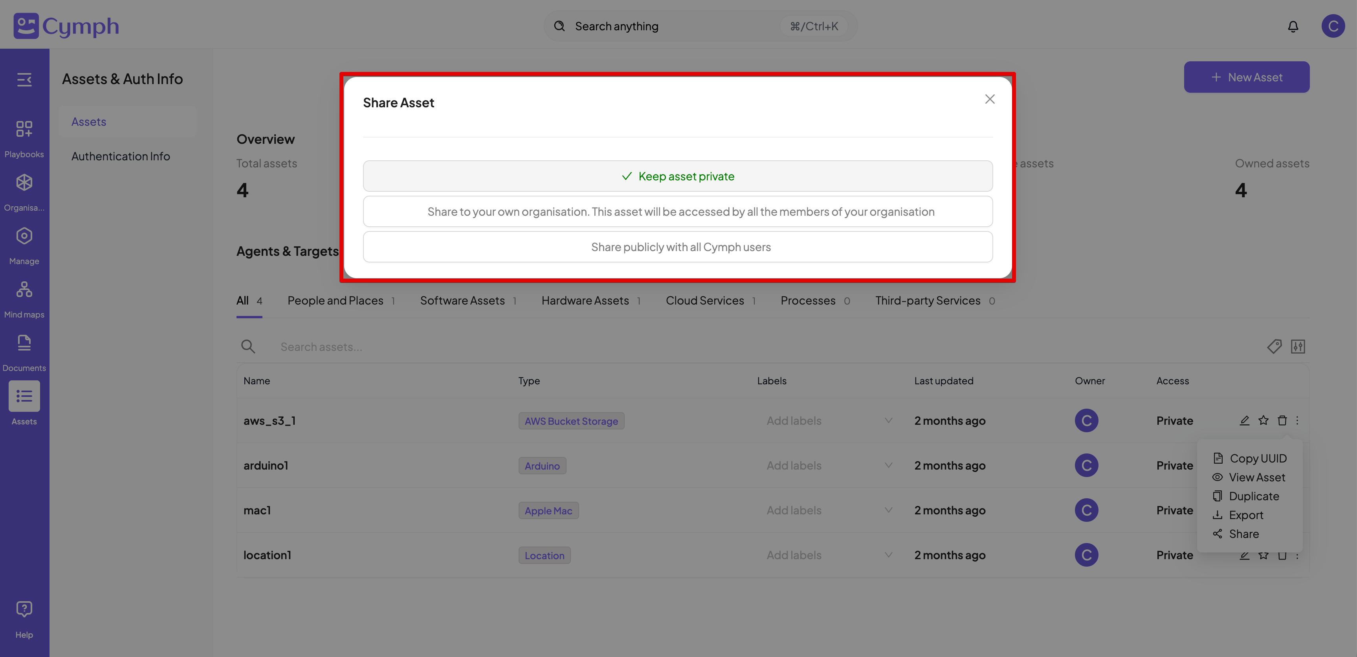Viewport: 1357px width, 657px height.
Task: Open Mind maps section
Action: click(24, 299)
